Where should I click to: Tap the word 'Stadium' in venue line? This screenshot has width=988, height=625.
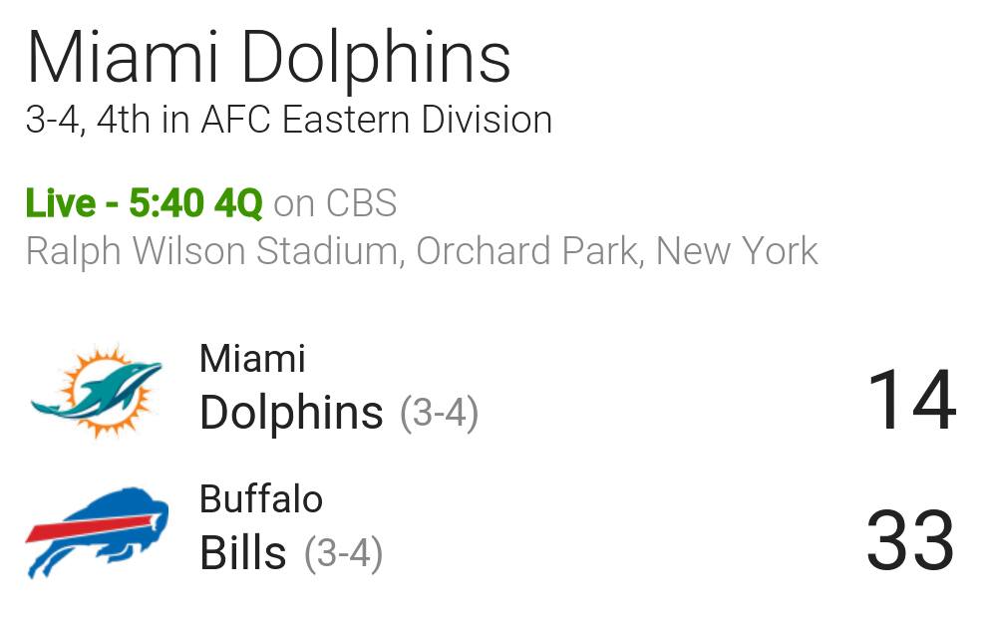[328, 251]
